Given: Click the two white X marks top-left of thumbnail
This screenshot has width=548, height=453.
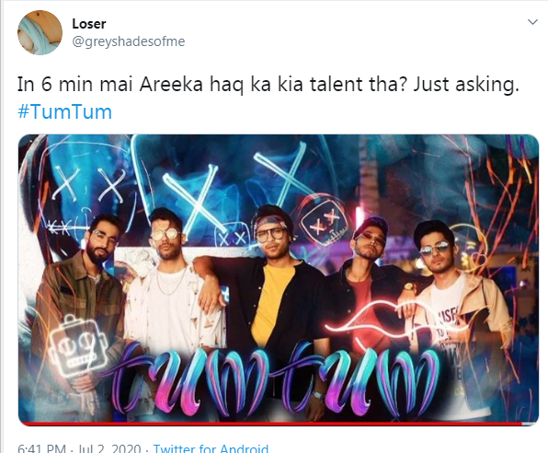Looking at the screenshot, I should tap(89, 184).
